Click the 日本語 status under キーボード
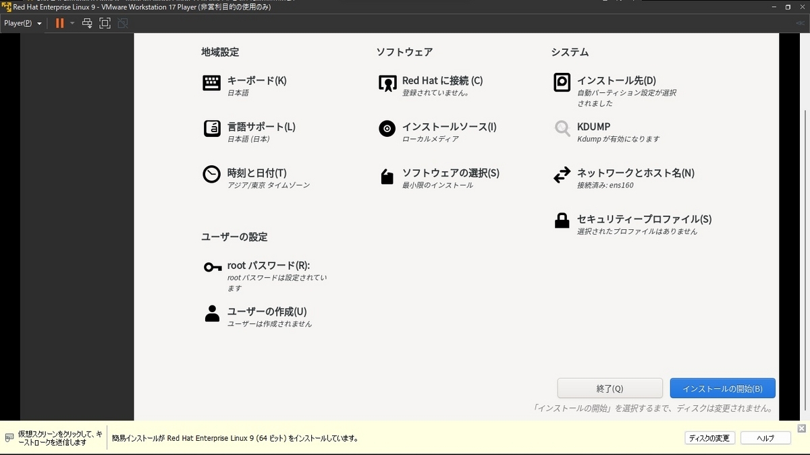The width and height of the screenshot is (810, 455). [x=238, y=93]
